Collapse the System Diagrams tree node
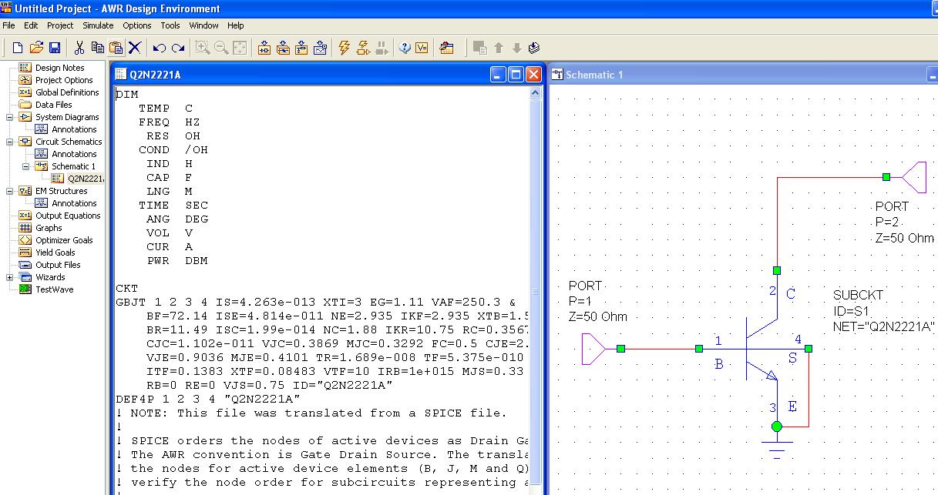Image resolution: width=938 pixels, height=495 pixels. (9, 117)
